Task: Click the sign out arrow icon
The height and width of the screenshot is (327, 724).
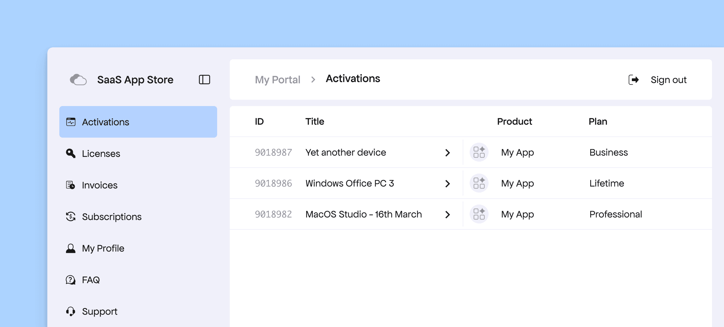Action: pos(633,80)
